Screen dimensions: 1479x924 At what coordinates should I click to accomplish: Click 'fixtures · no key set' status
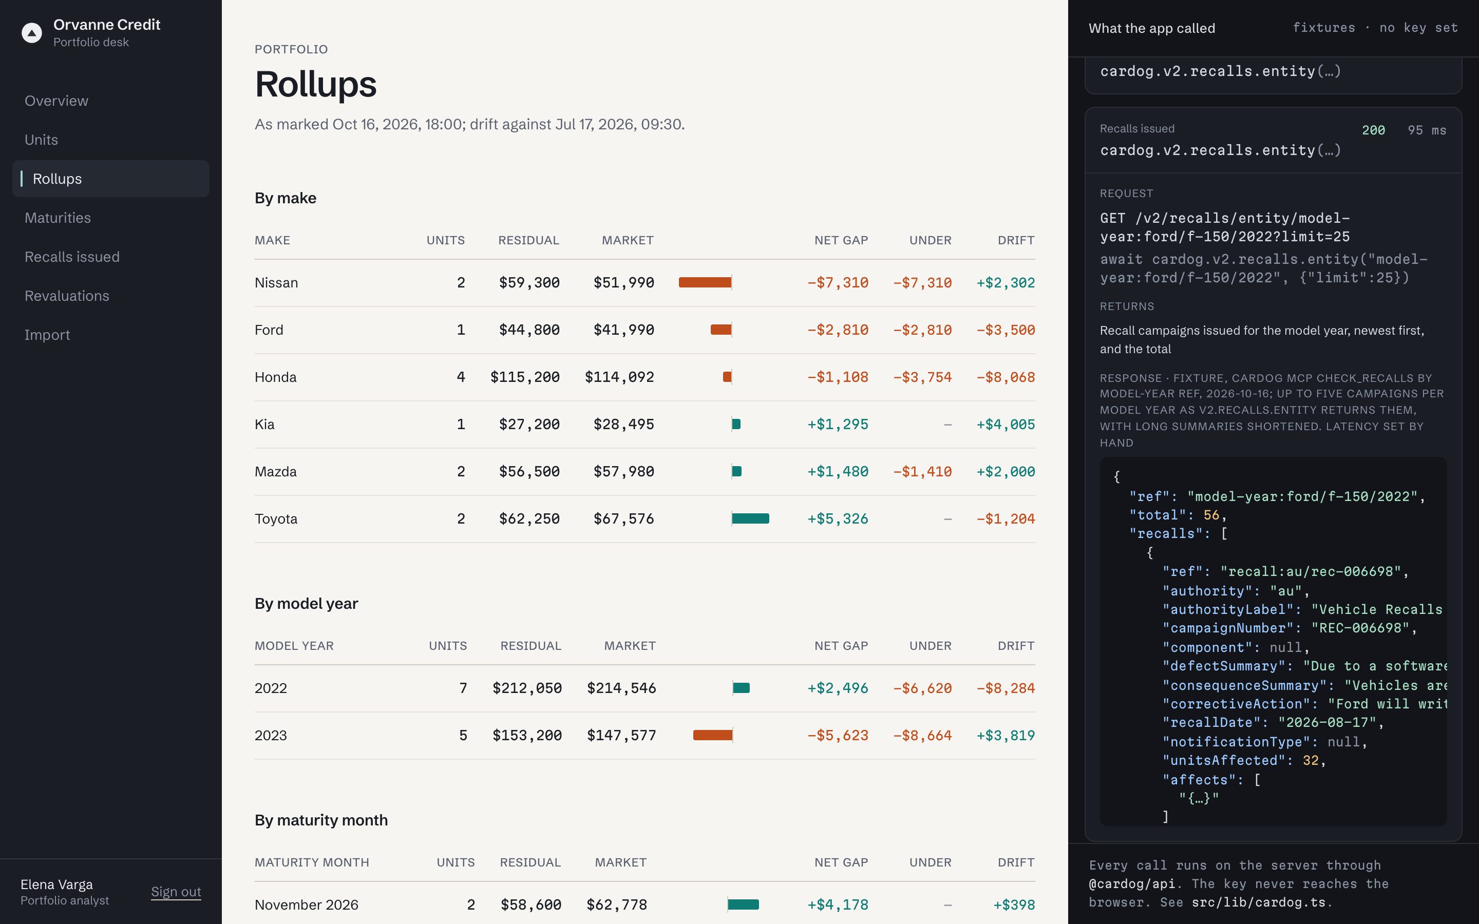1375,28
